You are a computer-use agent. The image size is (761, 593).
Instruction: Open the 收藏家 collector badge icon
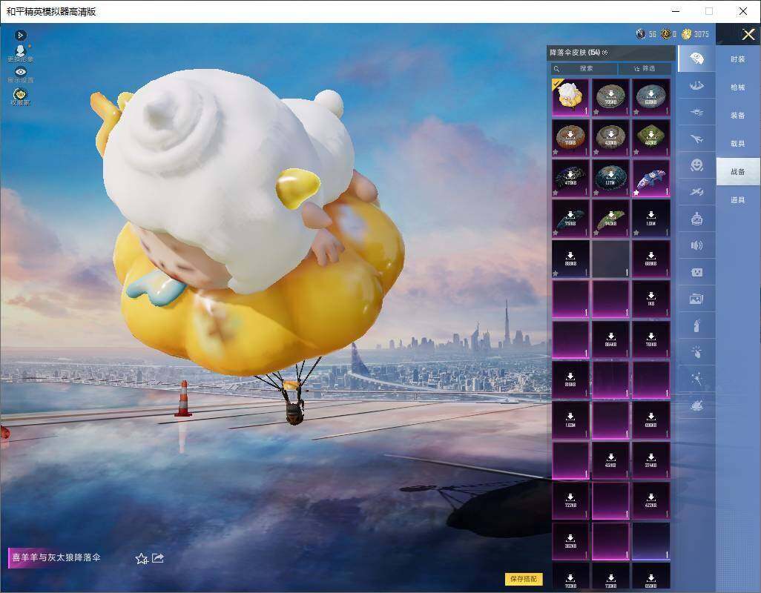pos(20,96)
